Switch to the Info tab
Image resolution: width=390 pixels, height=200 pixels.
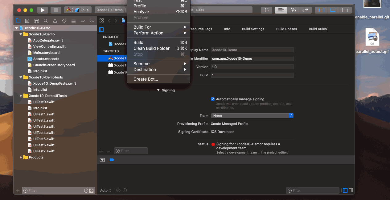227,29
